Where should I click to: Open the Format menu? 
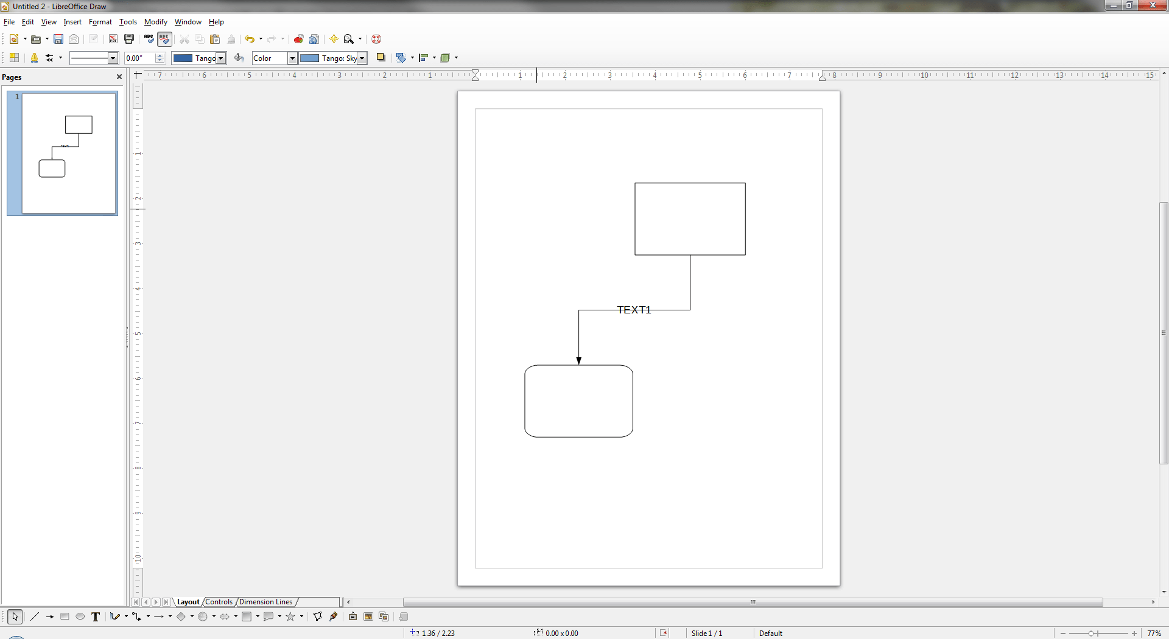(100, 22)
